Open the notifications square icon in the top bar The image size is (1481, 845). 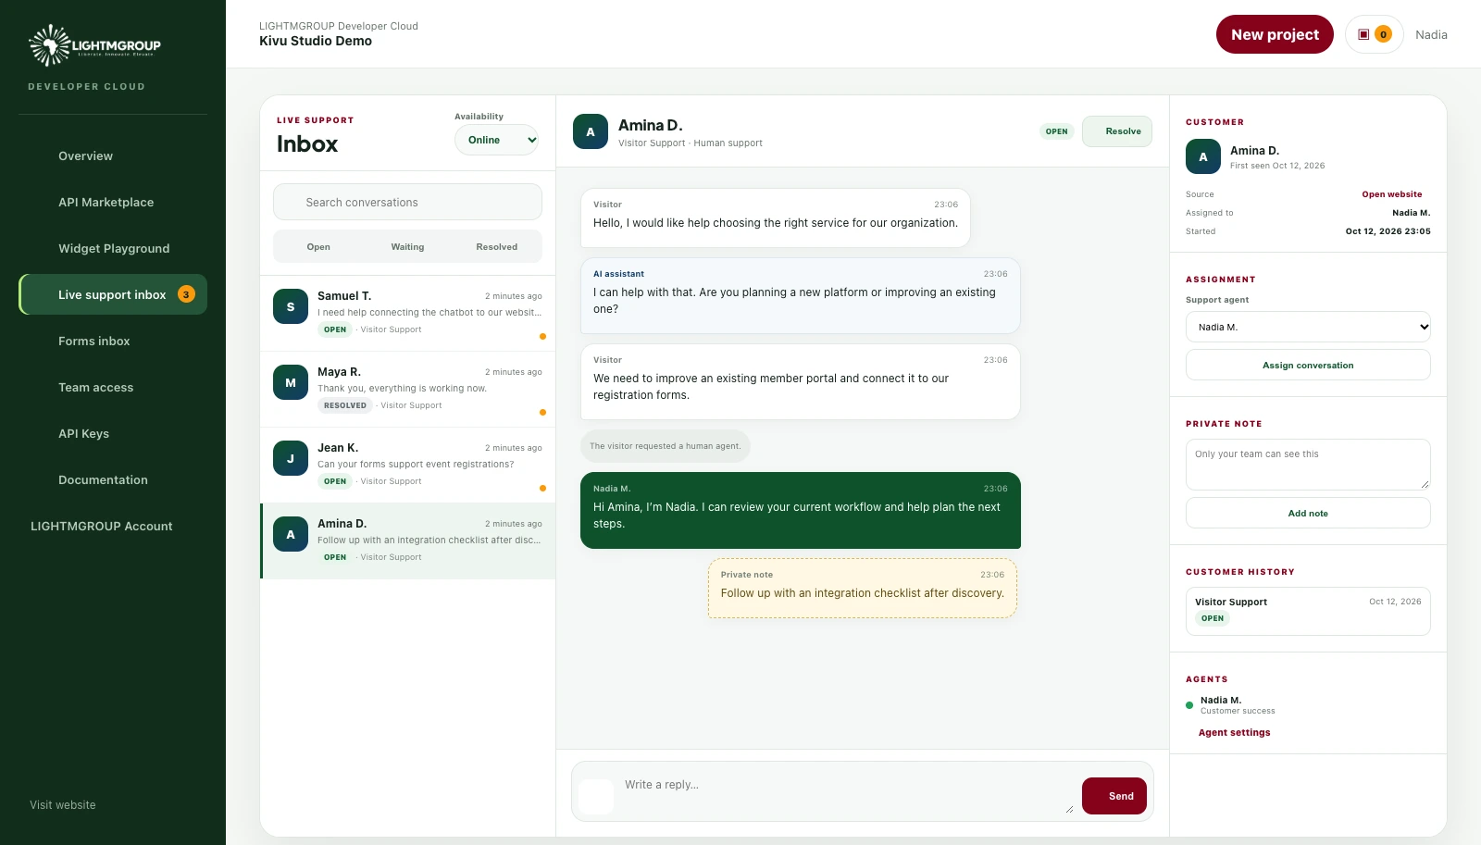point(1363,34)
